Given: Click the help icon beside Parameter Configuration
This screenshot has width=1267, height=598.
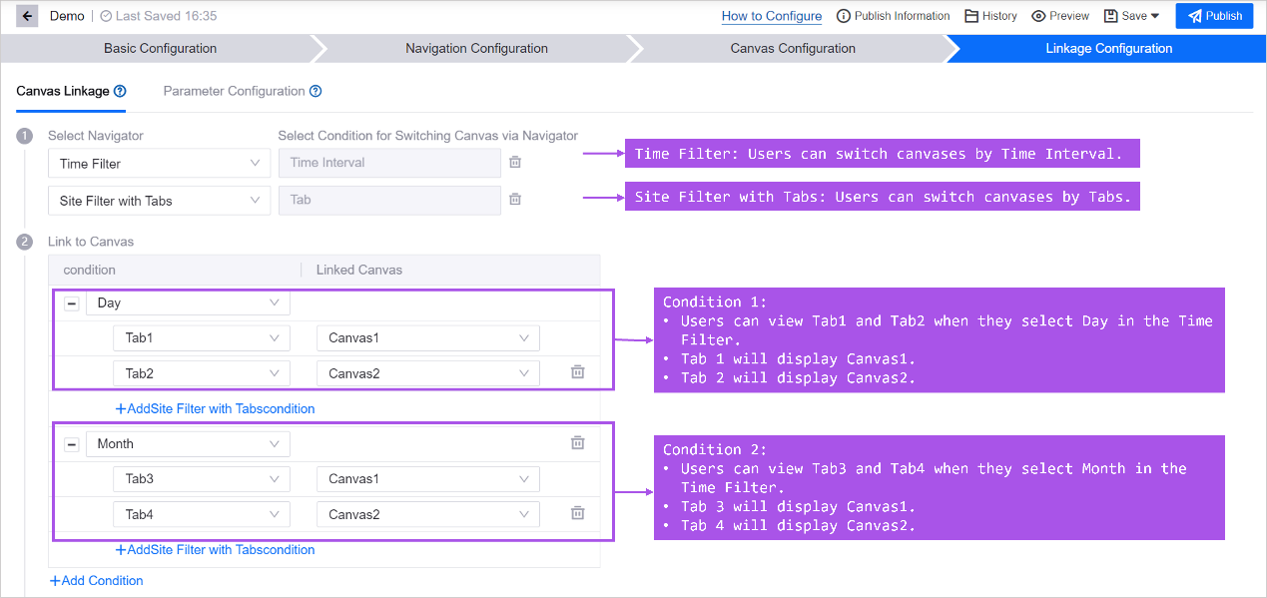Looking at the screenshot, I should [x=316, y=91].
